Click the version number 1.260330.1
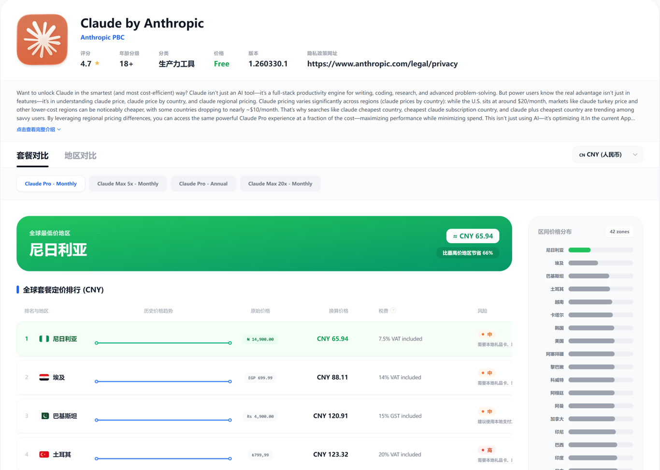 268,64
